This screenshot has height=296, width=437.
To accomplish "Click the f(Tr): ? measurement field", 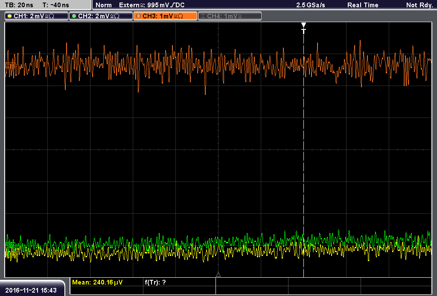I will click(179, 282).
